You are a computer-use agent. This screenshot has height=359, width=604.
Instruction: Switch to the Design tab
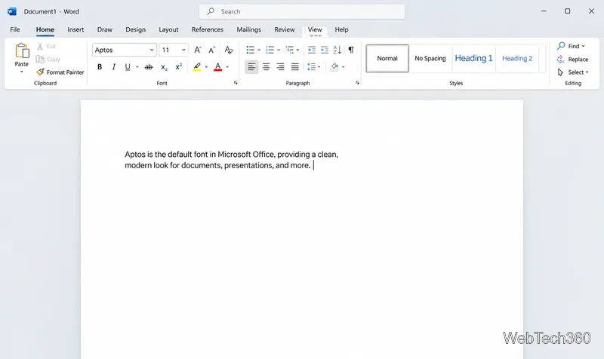point(136,29)
